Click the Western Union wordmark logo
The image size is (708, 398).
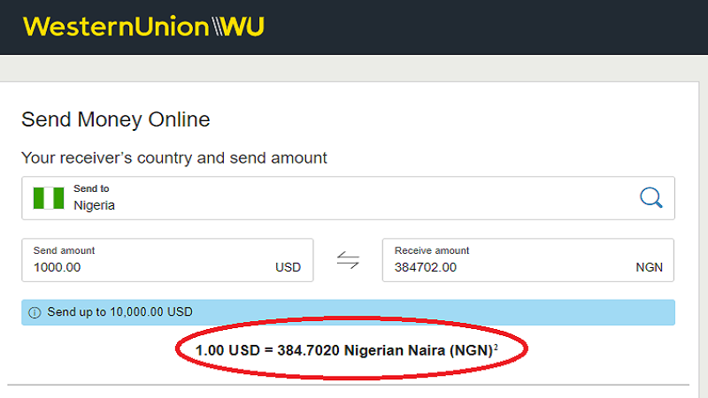click(115, 27)
